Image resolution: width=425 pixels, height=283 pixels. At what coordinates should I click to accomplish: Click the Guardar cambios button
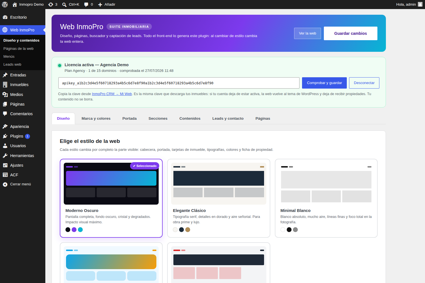pos(350,33)
